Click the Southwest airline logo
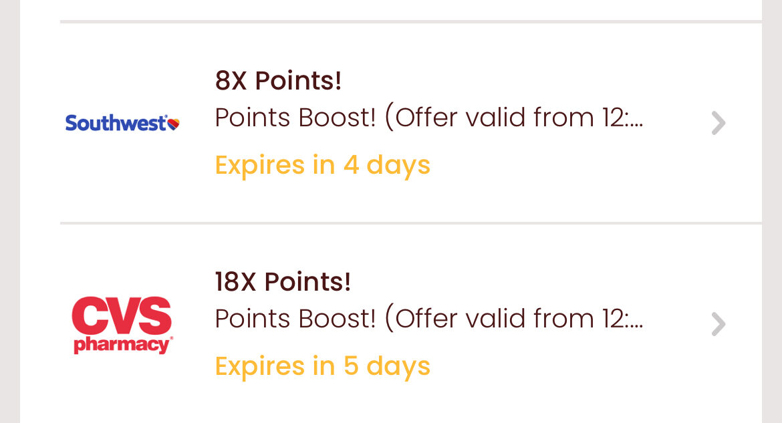 tap(122, 123)
